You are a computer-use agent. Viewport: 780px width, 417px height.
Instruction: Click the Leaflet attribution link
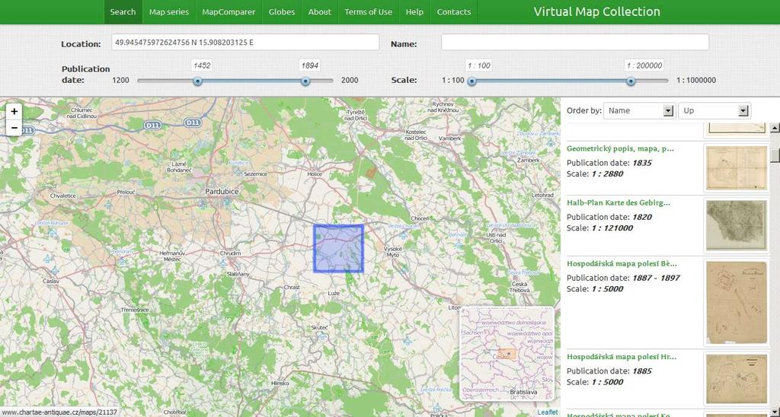[547, 412]
